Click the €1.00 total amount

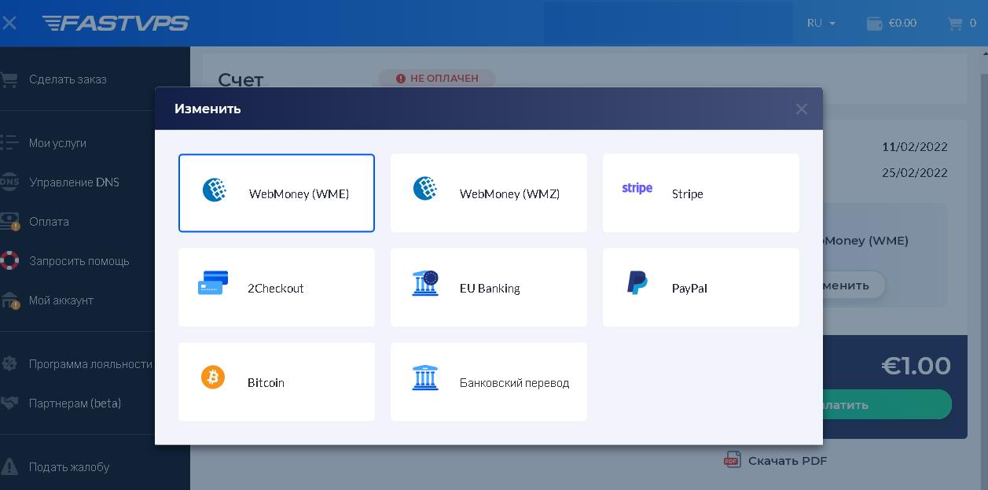[916, 366]
